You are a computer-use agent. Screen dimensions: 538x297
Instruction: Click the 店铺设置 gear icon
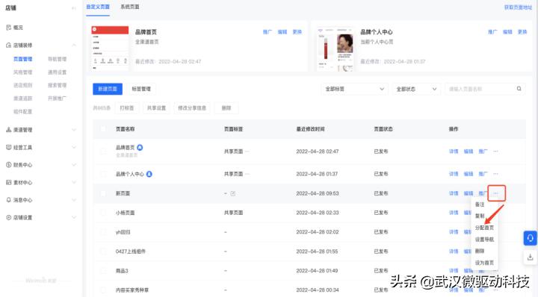(8, 217)
